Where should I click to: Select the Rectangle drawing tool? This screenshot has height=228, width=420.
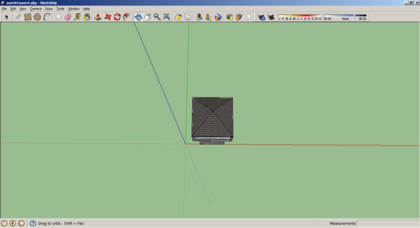pos(28,17)
